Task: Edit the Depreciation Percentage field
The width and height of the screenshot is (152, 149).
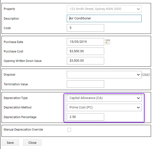Action: point(85,117)
